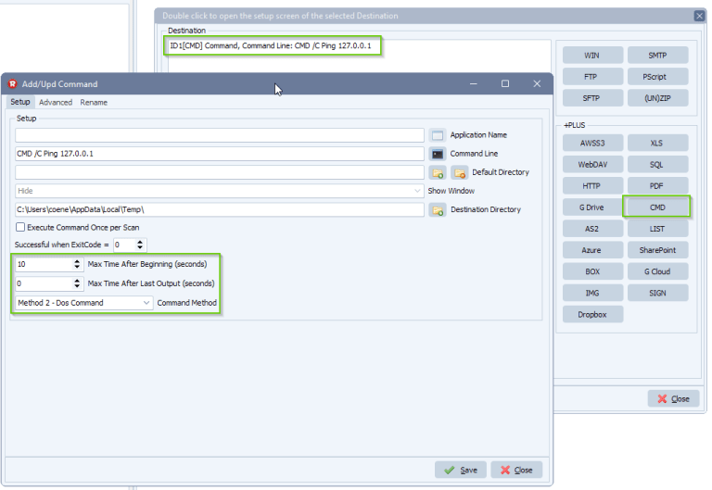
Task: Click the Application Name browse icon
Action: [x=438, y=135]
